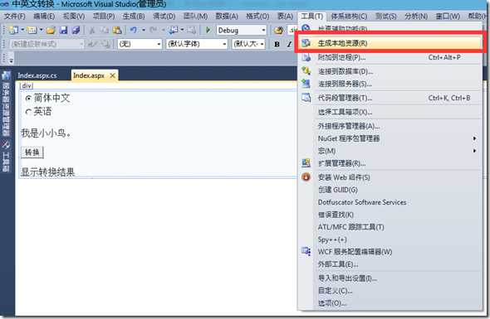
Task: Click the Copy icon in the toolbar
Action: click(x=105, y=31)
